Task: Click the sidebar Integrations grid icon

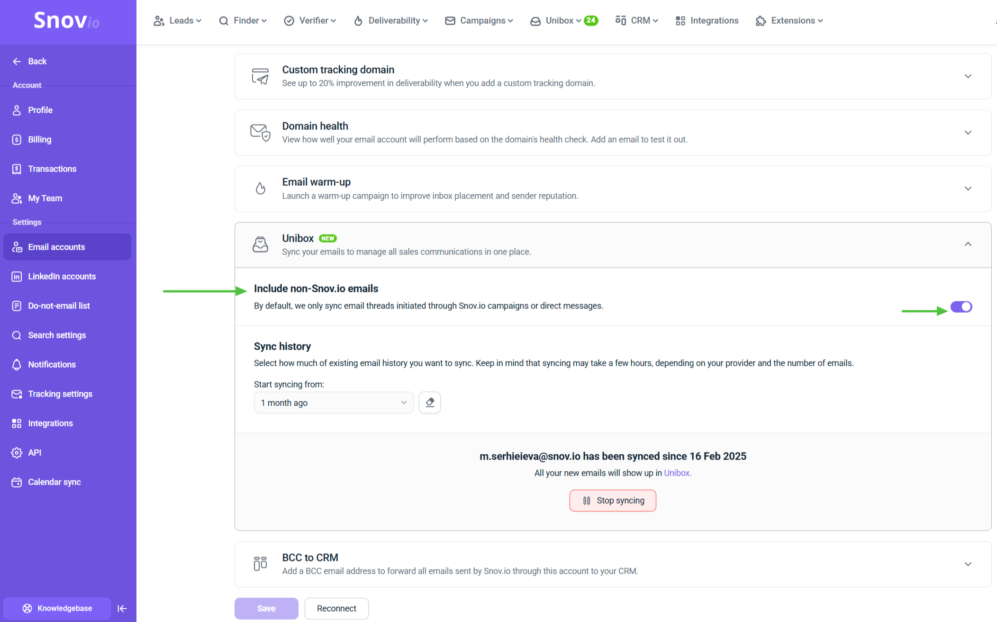Action: tap(17, 423)
